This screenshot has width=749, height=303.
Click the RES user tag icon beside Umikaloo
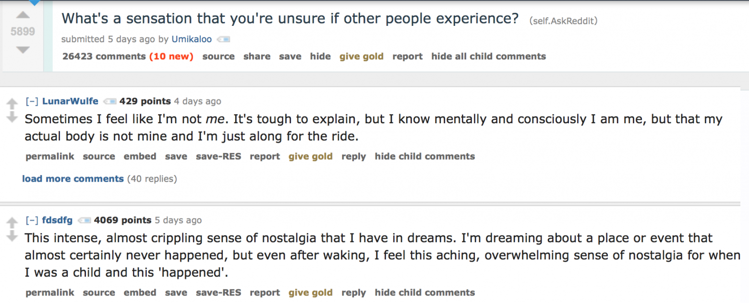click(223, 39)
